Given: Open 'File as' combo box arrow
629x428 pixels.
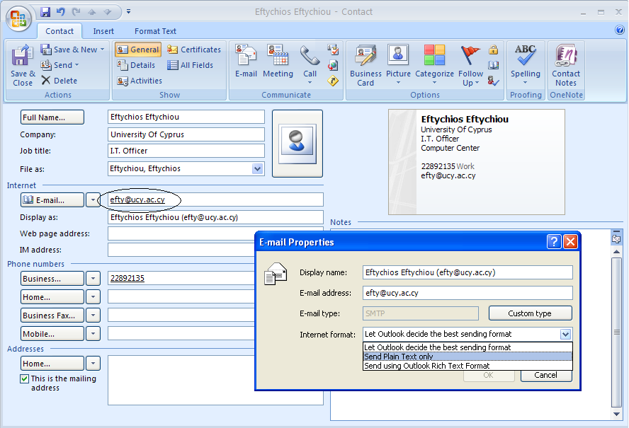Looking at the screenshot, I should tap(258, 168).
